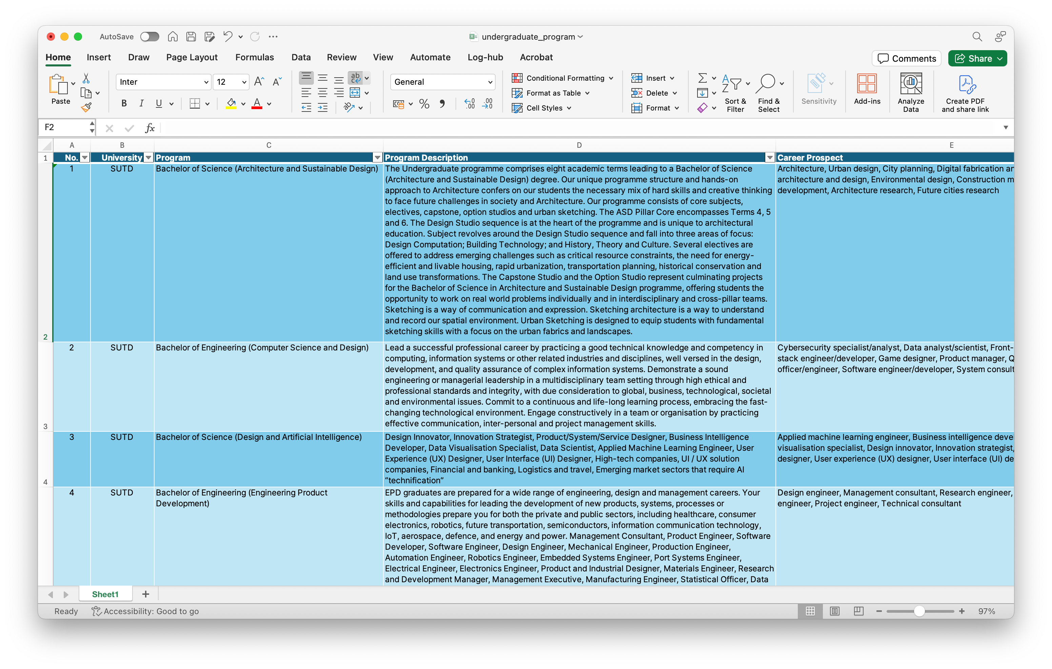The height and width of the screenshot is (669, 1052).
Task: Click the zoom slider handle
Action: click(x=919, y=611)
